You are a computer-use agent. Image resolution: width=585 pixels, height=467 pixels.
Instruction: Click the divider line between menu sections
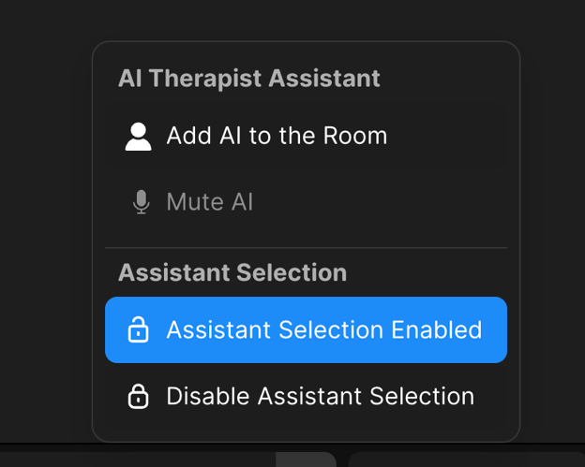tap(306, 248)
